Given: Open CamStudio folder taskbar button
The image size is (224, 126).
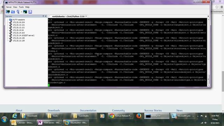Looking at the screenshot, I should [x=84, y=116].
